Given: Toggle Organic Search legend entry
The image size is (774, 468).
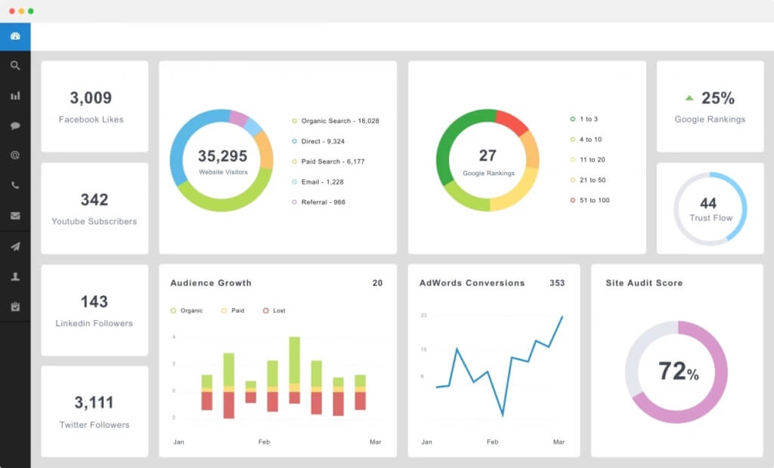Looking at the screenshot, I should (x=336, y=121).
